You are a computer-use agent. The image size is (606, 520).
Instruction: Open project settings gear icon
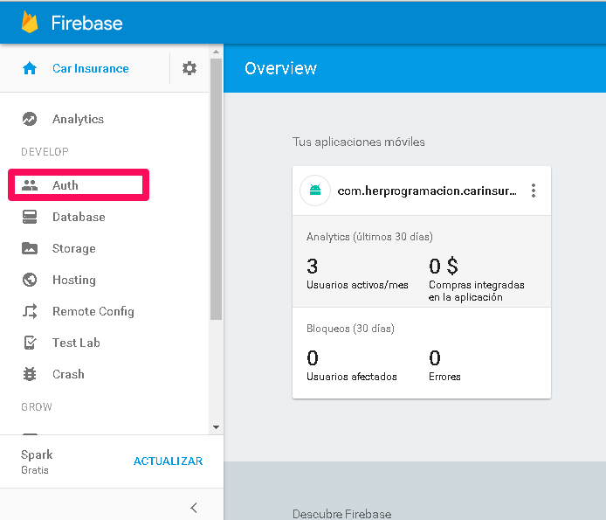point(189,68)
